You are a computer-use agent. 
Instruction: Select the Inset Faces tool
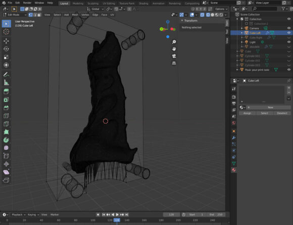pos(7,100)
